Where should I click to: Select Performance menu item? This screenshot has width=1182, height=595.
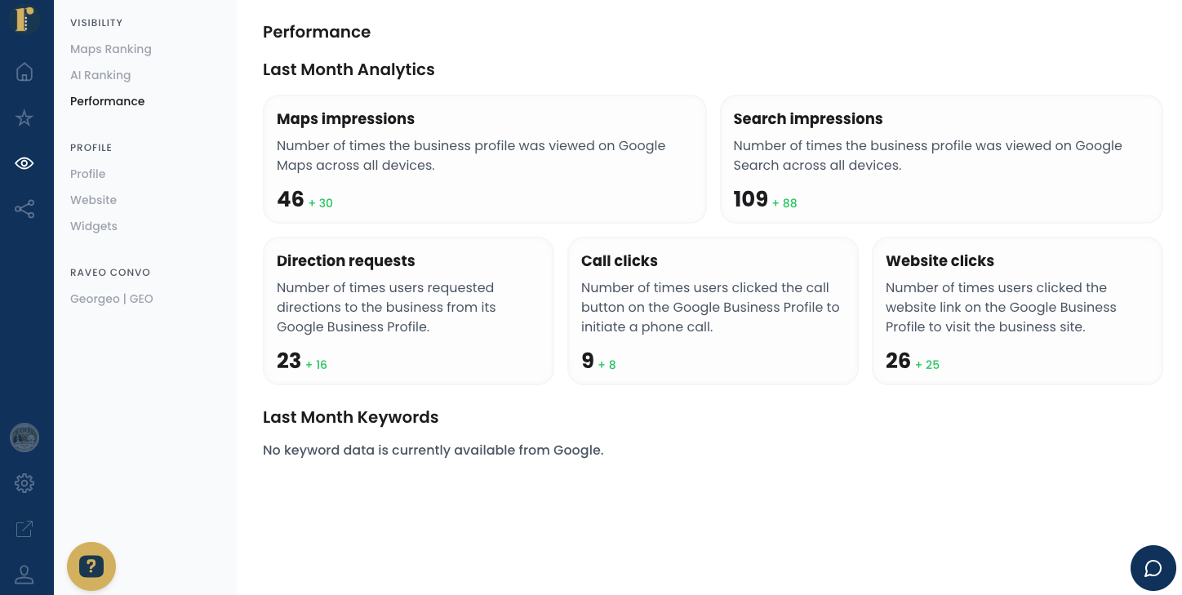coord(108,101)
